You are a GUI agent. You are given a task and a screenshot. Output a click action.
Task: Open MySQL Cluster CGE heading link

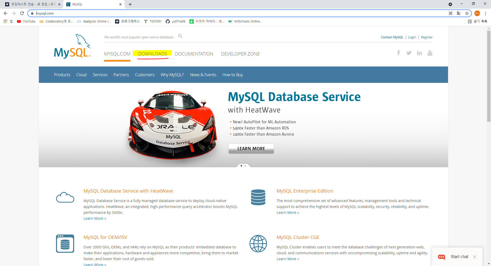point(298,237)
